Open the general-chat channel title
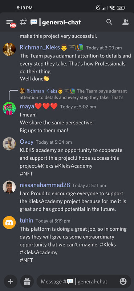 (61, 23)
